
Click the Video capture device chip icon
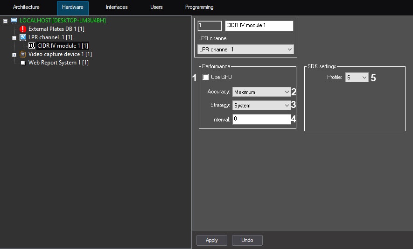tap(23, 54)
